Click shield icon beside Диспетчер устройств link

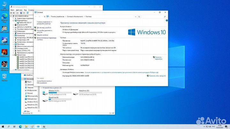tap(35, 27)
